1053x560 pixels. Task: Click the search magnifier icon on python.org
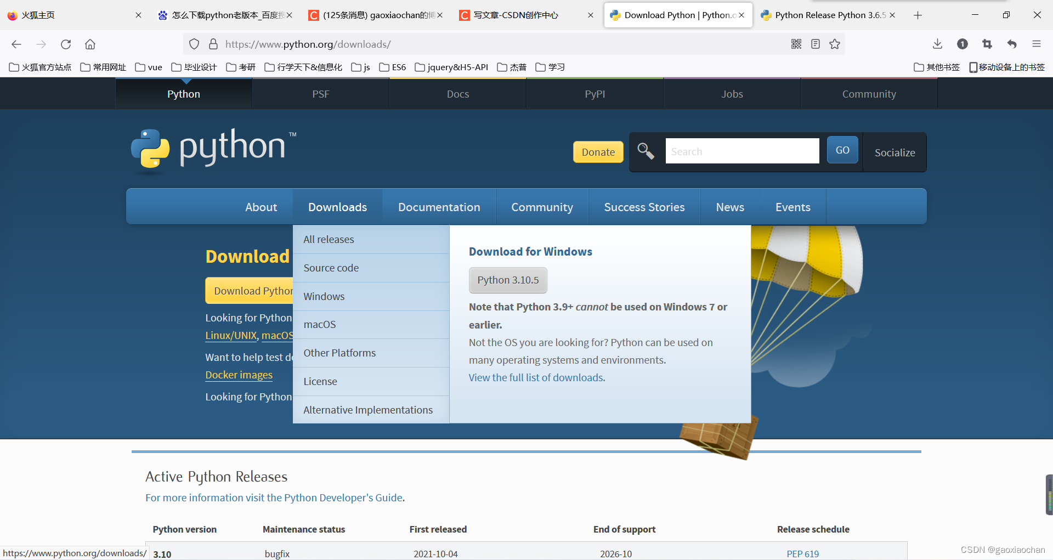[x=646, y=151]
